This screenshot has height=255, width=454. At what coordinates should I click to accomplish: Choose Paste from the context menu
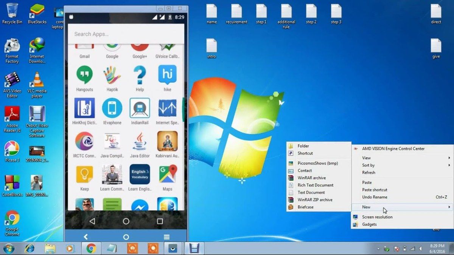pyautogui.click(x=403, y=182)
